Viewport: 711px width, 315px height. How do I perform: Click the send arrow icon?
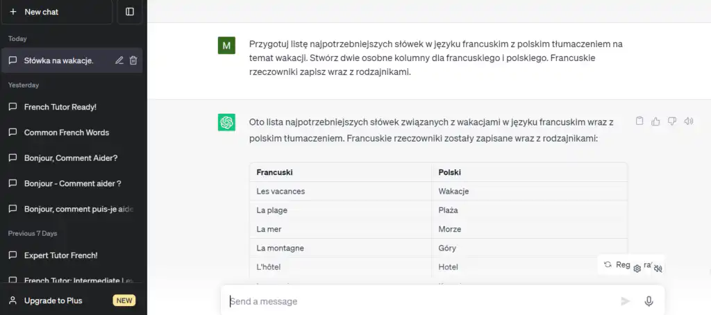click(626, 301)
